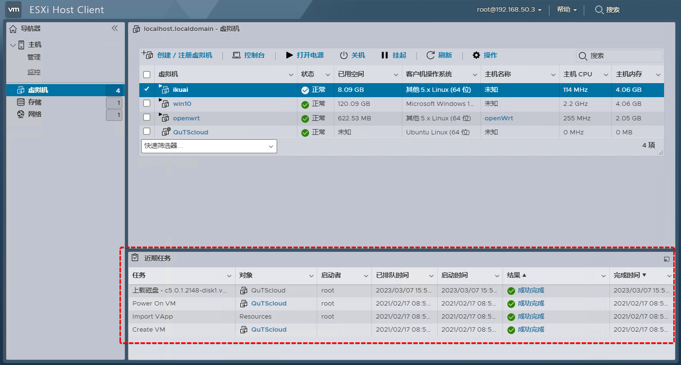Screen dimensions: 681x365
Task: Collapse the navigator with double-chevron icon
Action: click(x=115, y=29)
